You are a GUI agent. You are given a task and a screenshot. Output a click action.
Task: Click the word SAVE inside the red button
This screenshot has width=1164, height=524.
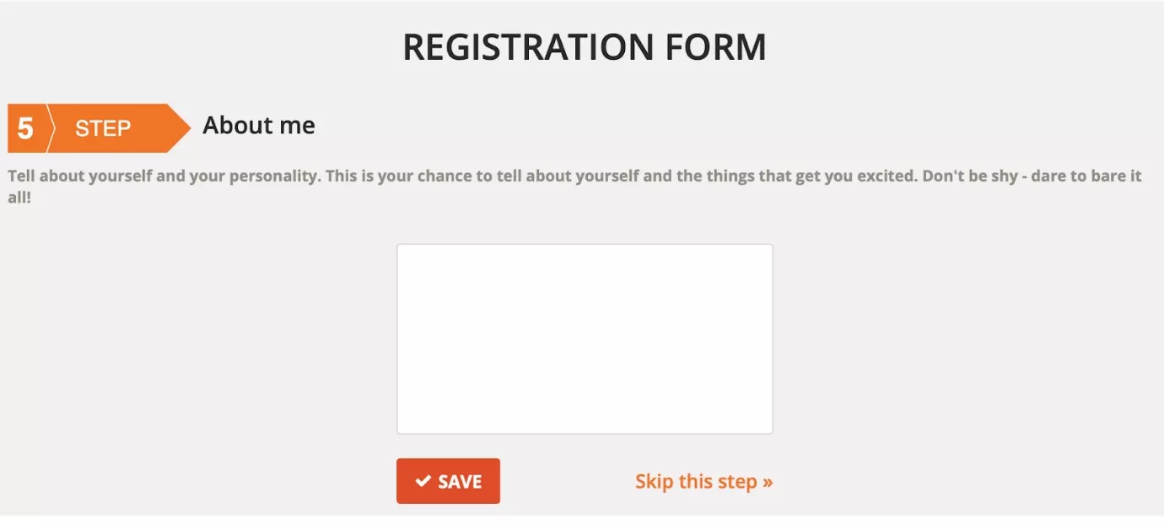point(461,482)
